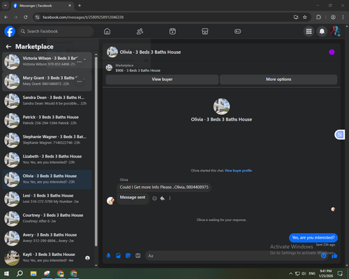The width and height of the screenshot is (349, 279).
Task: Open the account profile picture menu
Action: 335,31
